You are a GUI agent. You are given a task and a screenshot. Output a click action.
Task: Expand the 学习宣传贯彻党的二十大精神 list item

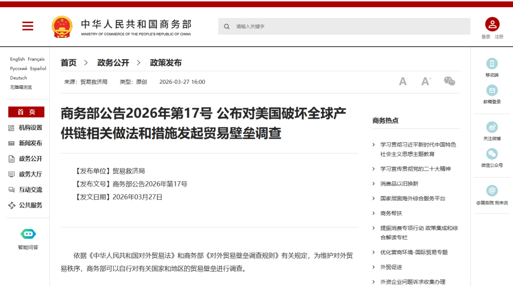[416, 169]
